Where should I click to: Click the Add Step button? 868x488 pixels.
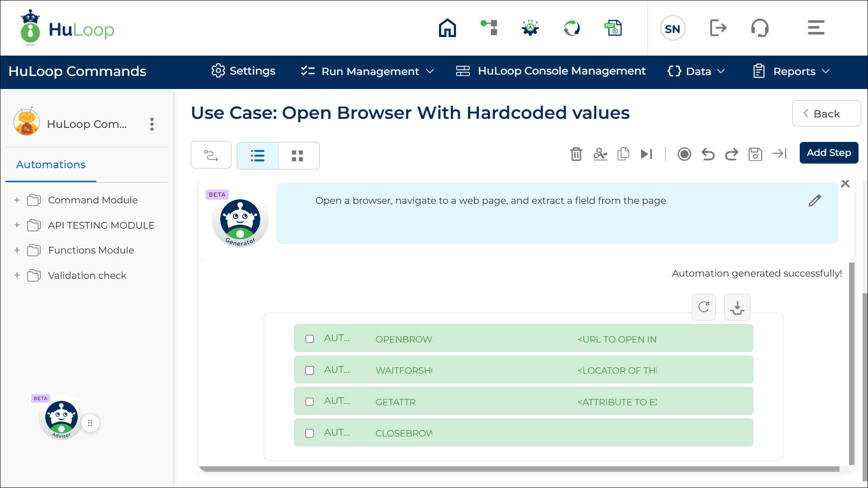[829, 153]
